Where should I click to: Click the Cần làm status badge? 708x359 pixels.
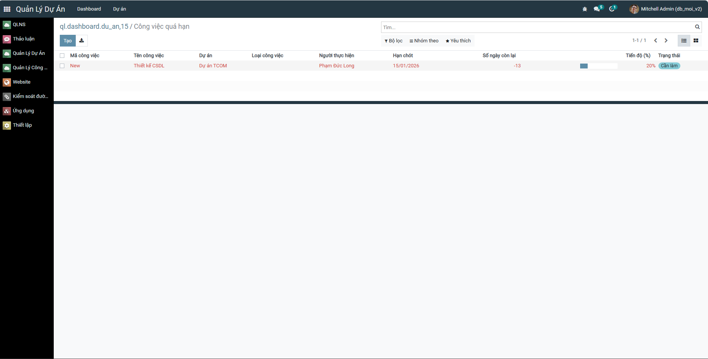click(669, 66)
